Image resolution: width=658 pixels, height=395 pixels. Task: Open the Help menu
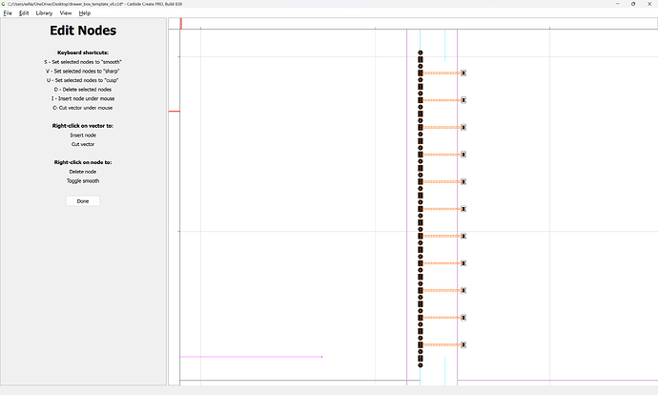click(x=85, y=13)
